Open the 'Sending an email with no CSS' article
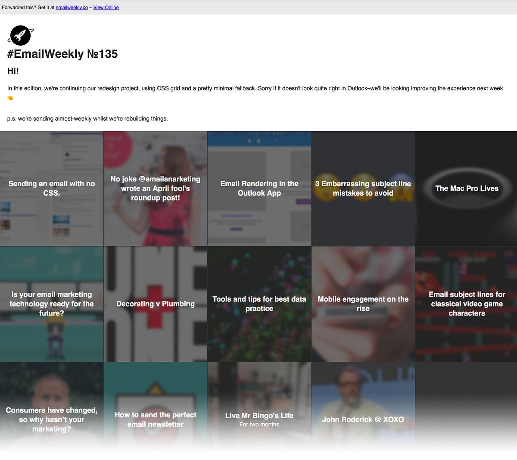 51,188
